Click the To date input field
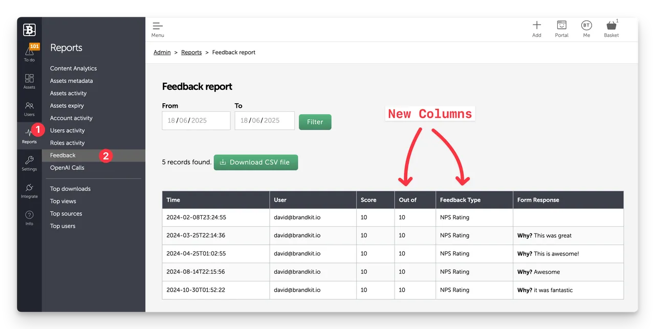Image resolution: width=655 pixels, height=329 pixels. (264, 121)
